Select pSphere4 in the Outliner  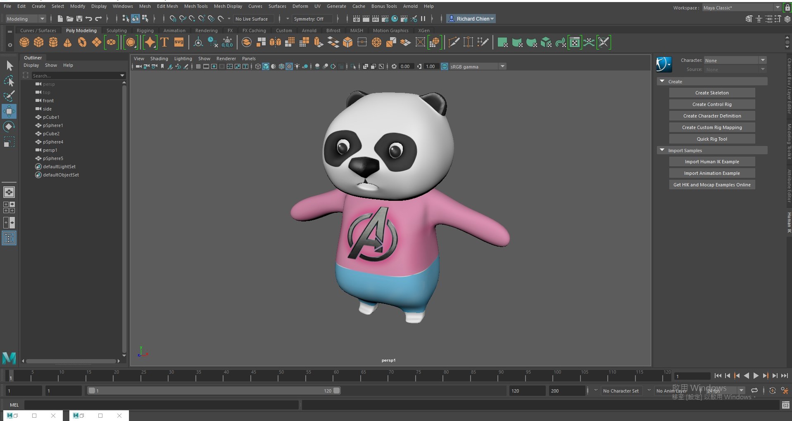(53, 142)
